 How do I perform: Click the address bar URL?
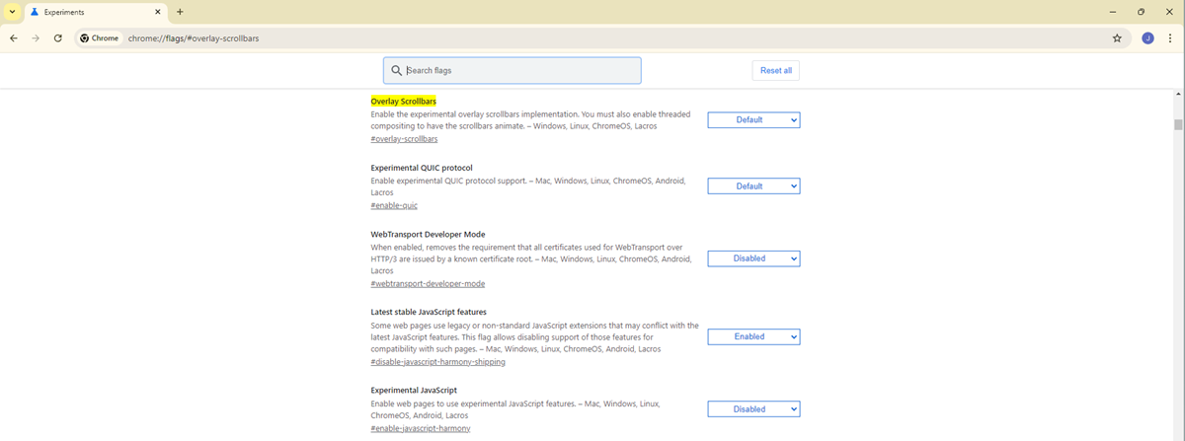click(194, 38)
